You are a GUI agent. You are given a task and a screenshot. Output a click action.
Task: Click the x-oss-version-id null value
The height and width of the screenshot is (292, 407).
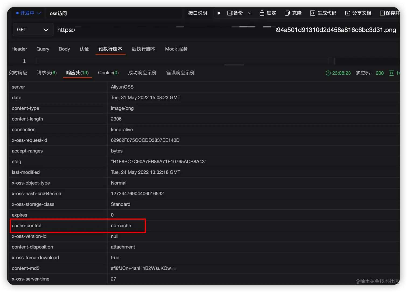pyautogui.click(x=114, y=236)
